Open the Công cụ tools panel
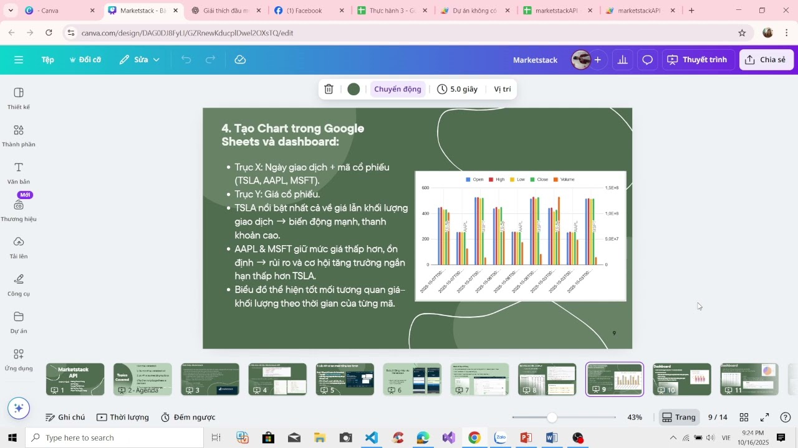798x448 pixels. pyautogui.click(x=19, y=285)
